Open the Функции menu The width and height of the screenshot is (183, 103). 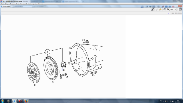tap(12, 4)
